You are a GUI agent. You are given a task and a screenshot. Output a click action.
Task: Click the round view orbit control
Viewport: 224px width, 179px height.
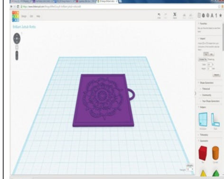click(x=17, y=38)
